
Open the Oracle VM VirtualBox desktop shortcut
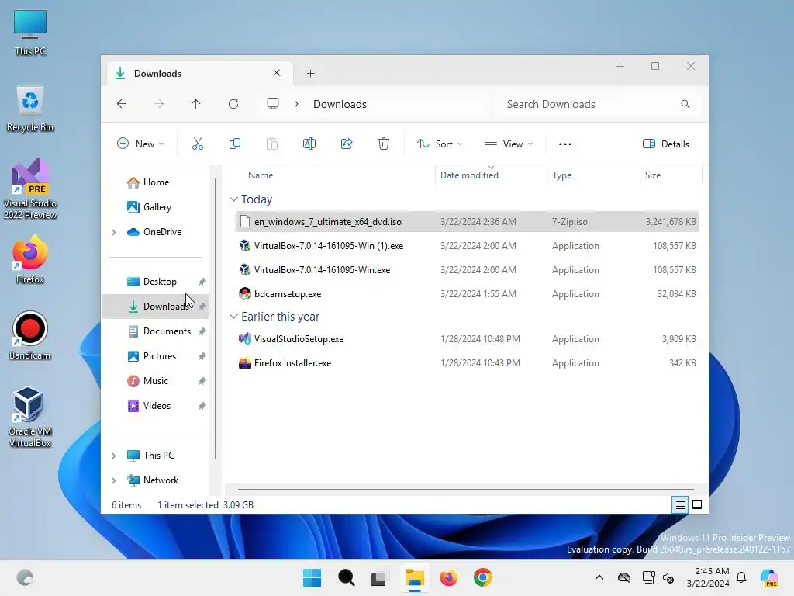29,417
